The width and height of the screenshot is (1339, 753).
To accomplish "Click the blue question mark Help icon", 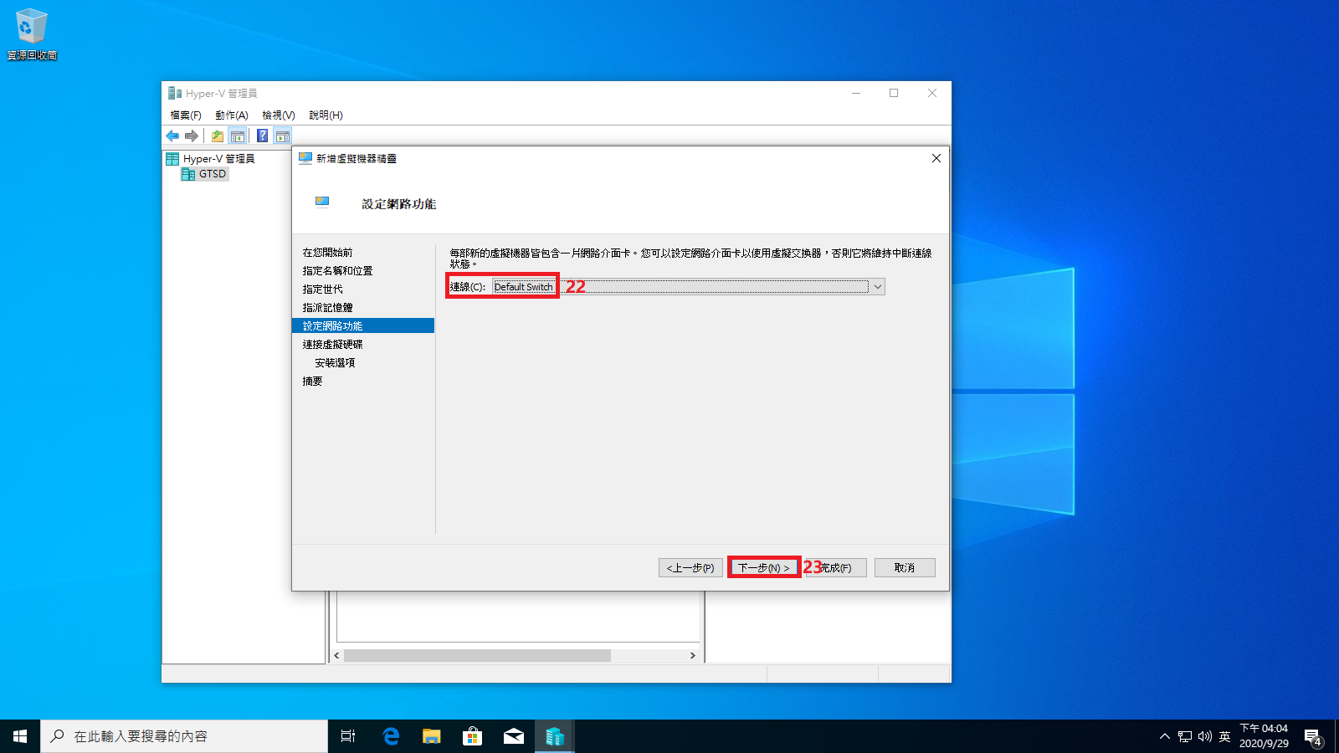I will (x=262, y=136).
